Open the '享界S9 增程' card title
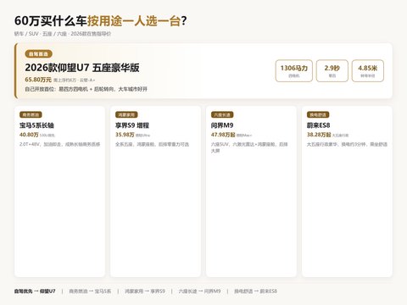407x305 pixels. pos(132,125)
